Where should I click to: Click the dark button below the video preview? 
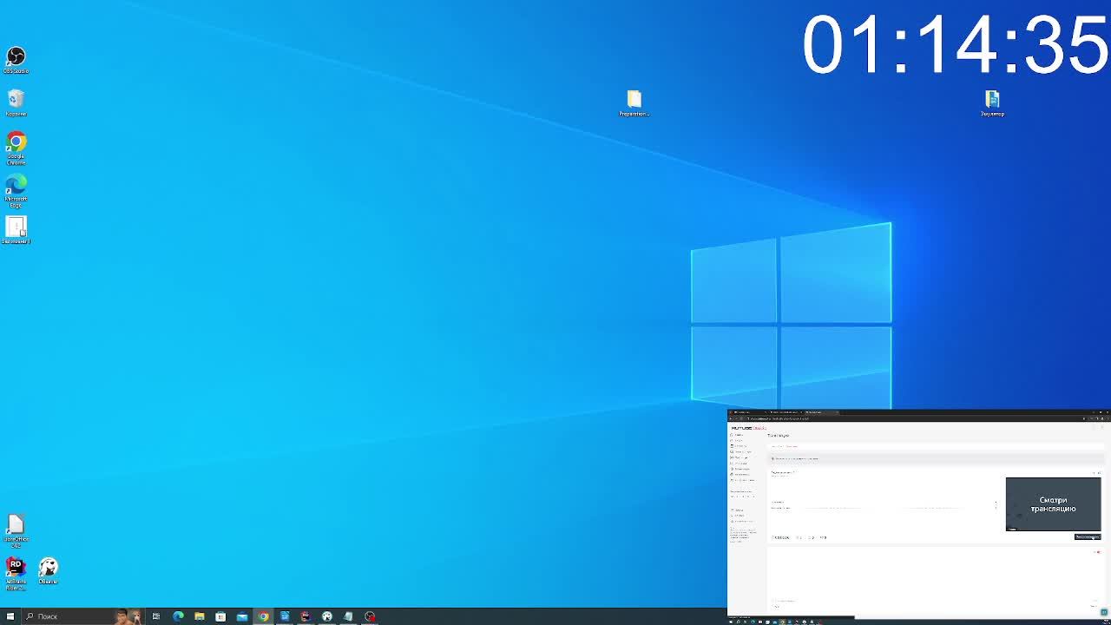(1087, 536)
